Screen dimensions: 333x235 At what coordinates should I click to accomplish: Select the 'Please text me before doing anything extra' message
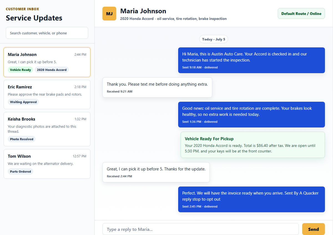(x=157, y=87)
